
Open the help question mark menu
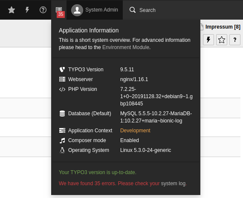pyautogui.click(x=43, y=10)
